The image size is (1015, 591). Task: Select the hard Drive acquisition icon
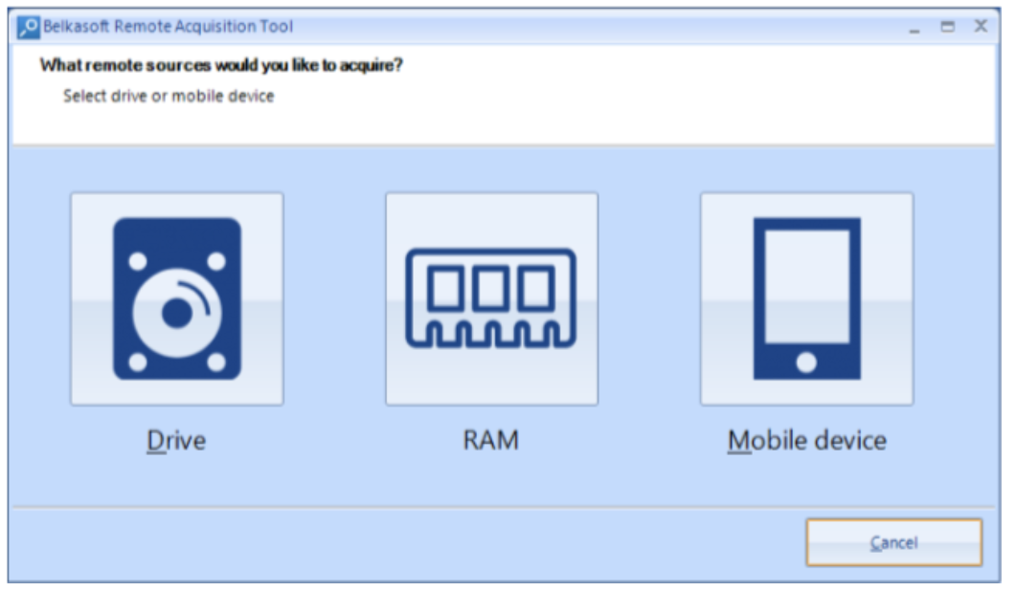[177, 298]
